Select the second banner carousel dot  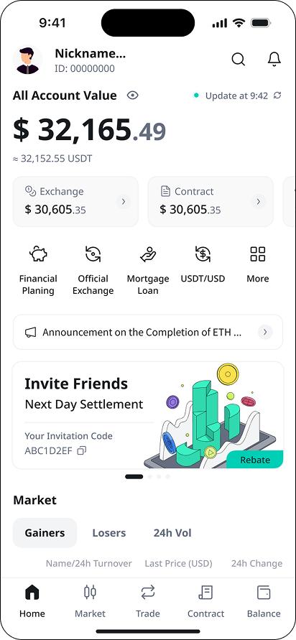click(x=150, y=476)
